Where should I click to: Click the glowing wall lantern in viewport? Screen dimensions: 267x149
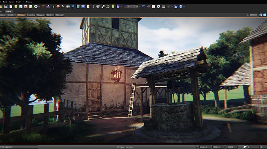[117, 75]
